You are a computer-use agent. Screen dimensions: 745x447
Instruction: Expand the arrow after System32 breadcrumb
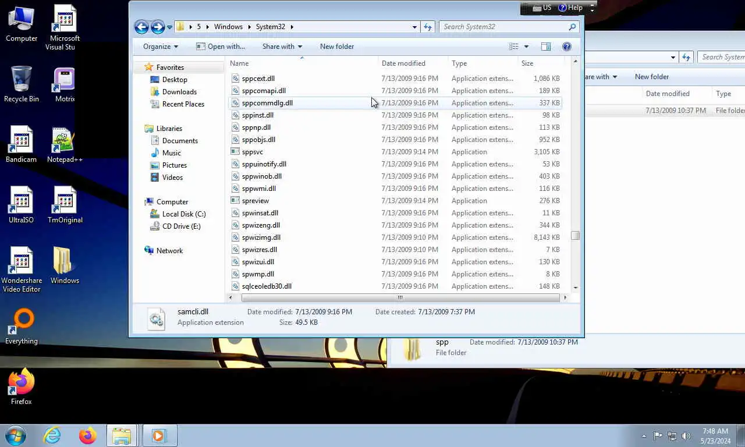click(292, 27)
